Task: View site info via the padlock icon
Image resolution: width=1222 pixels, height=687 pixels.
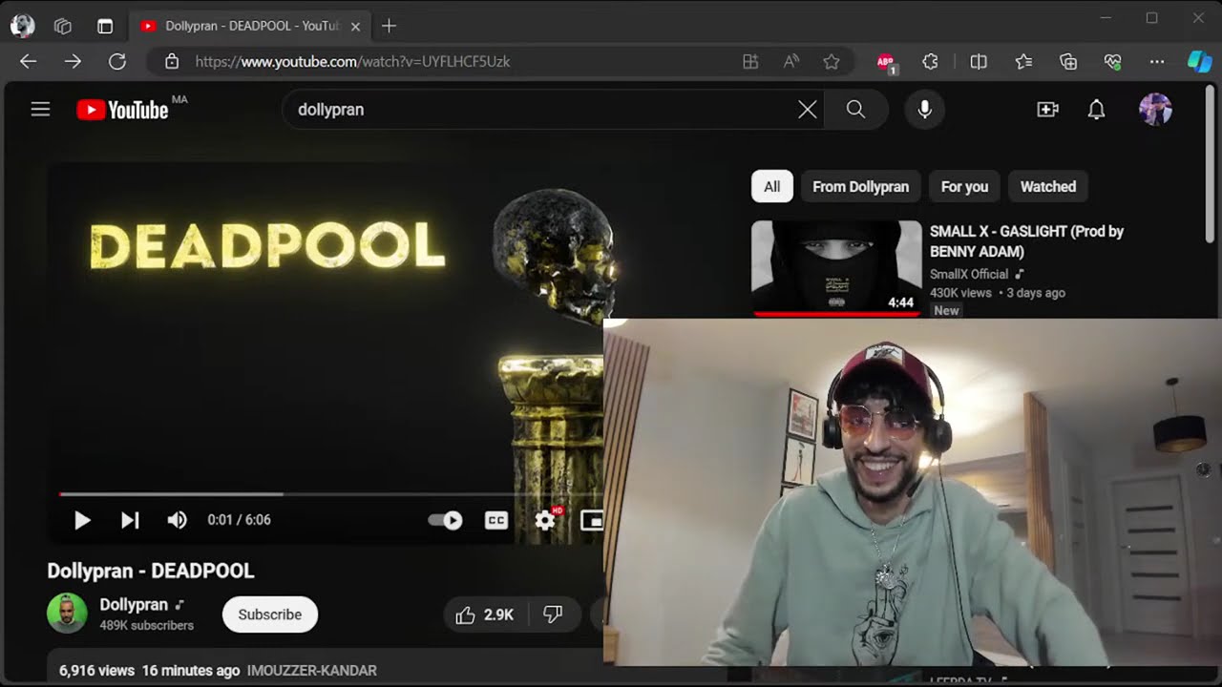Action: 172,61
